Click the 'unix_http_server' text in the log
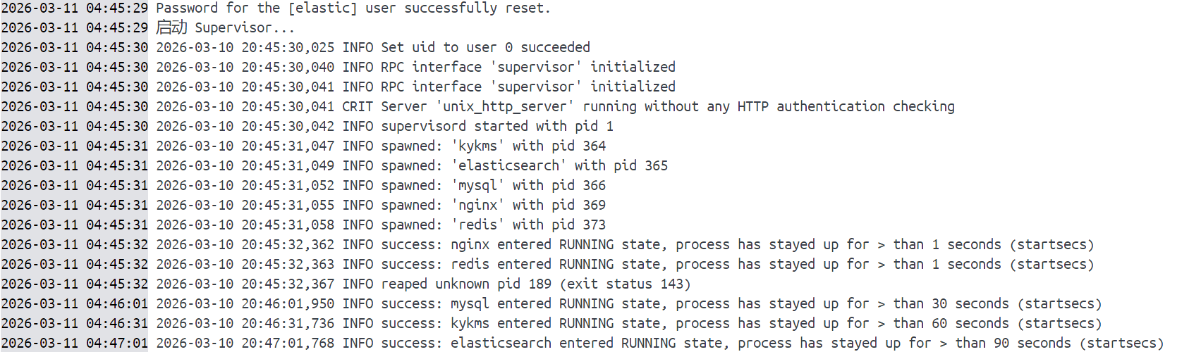The width and height of the screenshot is (1189, 359). [x=505, y=107]
